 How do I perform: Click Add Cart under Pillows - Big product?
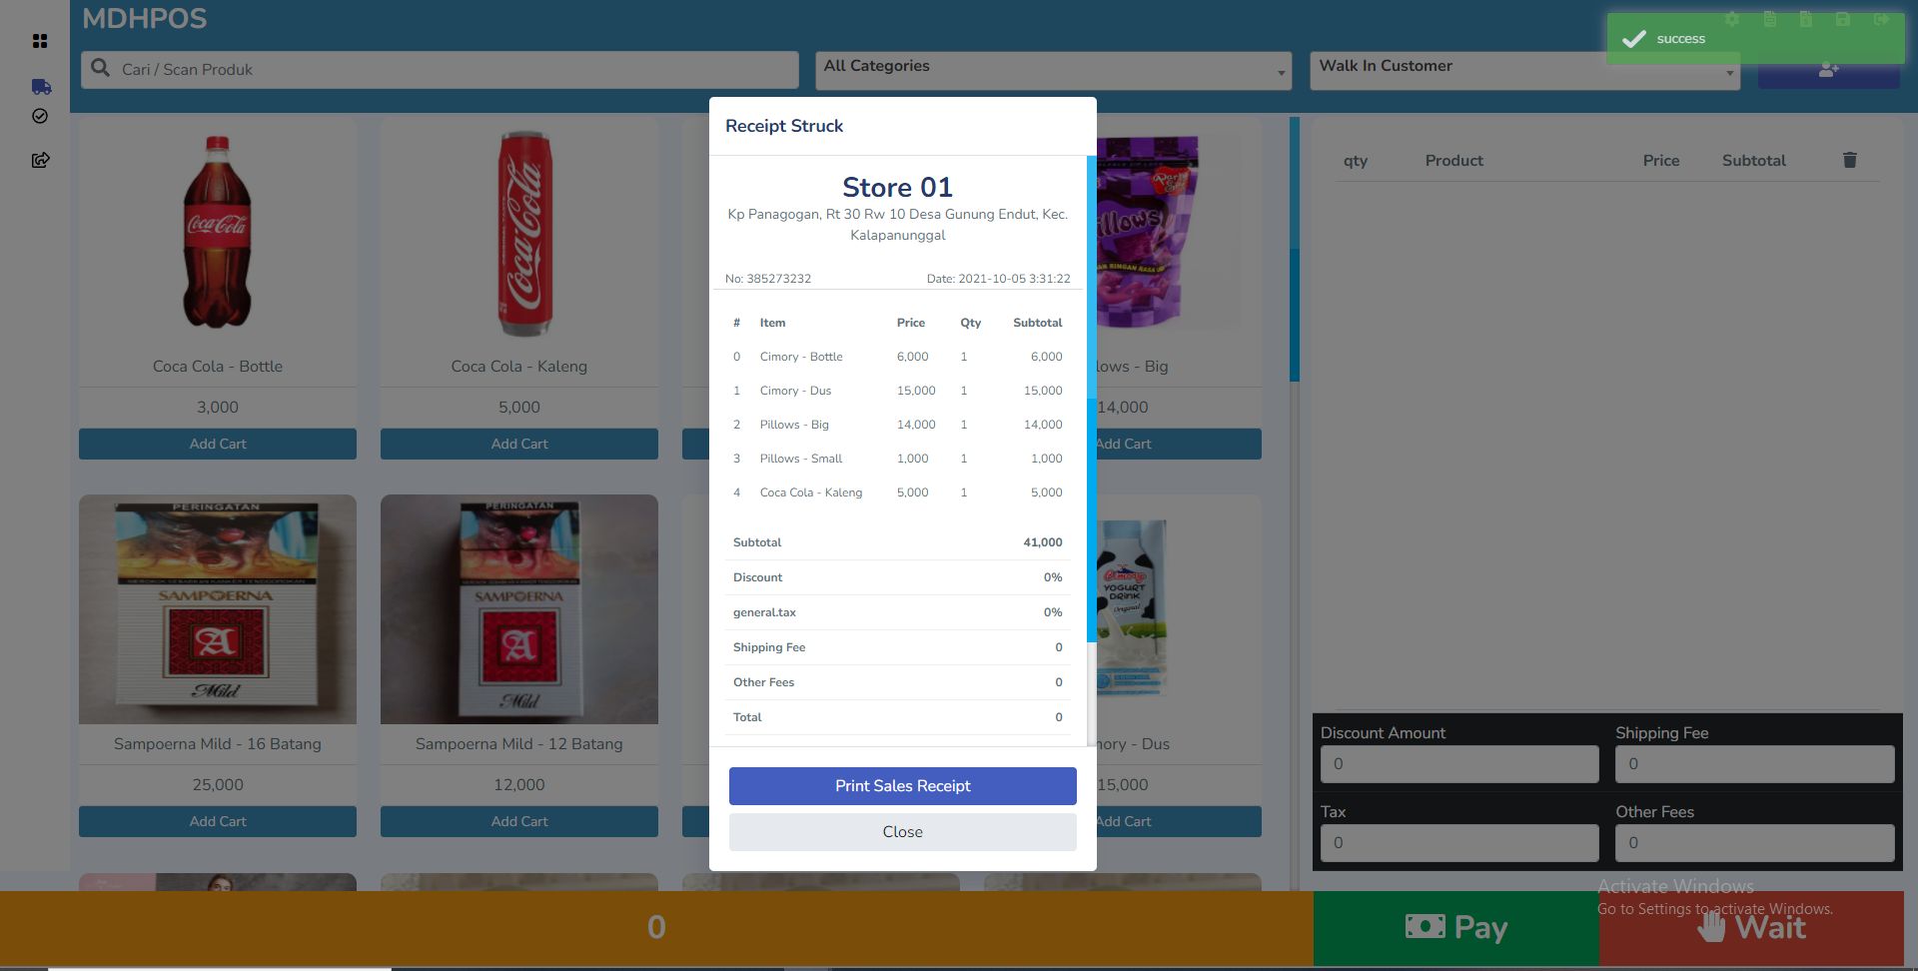click(1179, 444)
